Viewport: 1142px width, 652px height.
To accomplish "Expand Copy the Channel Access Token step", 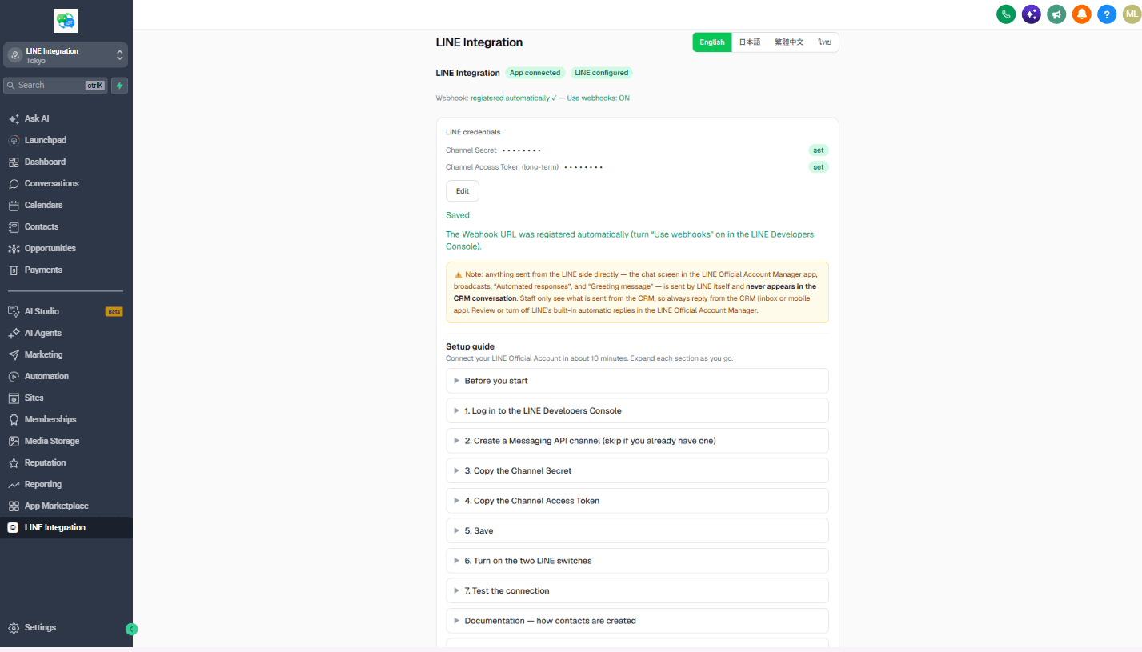I will (x=637, y=501).
